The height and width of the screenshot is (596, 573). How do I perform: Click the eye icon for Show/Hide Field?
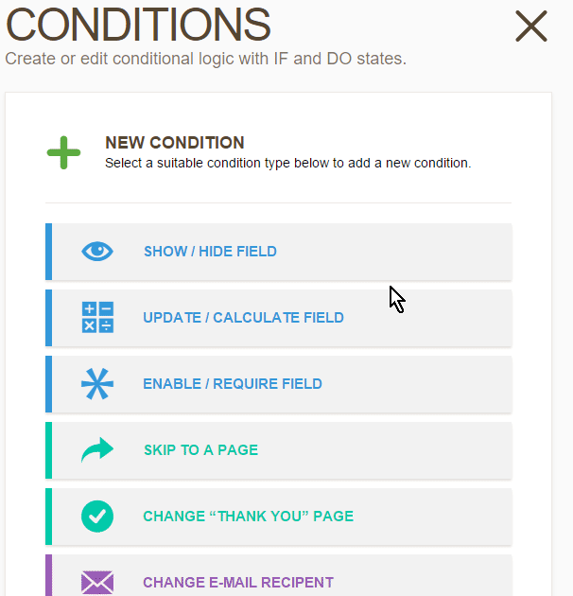pos(97,252)
